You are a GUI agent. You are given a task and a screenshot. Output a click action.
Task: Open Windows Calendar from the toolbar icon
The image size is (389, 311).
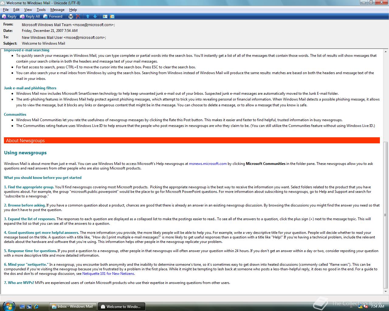[112, 16]
